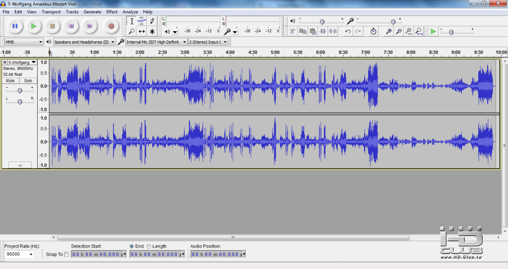Click the output meter speaker icon
Image resolution: width=508 pixels, height=269 pixels.
click(x=167, y=32)
